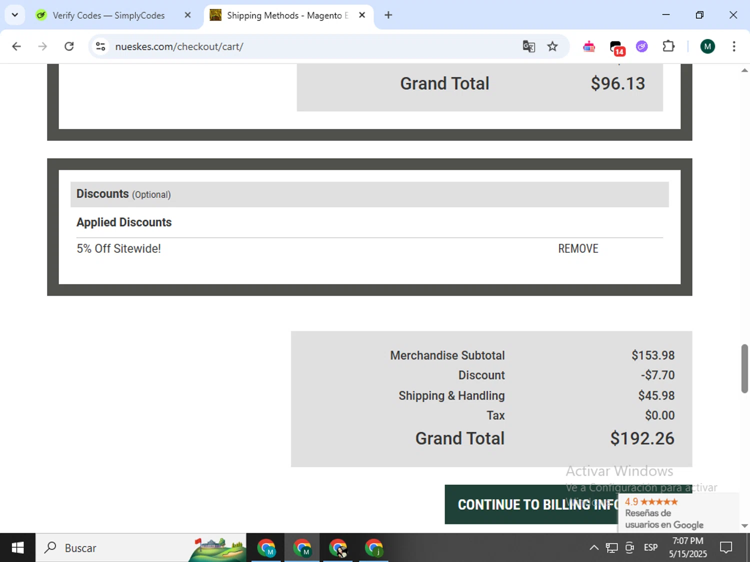The image size is (750, 562).
Task: Click the taskbar device tray icon
Action: pos(629,548)
